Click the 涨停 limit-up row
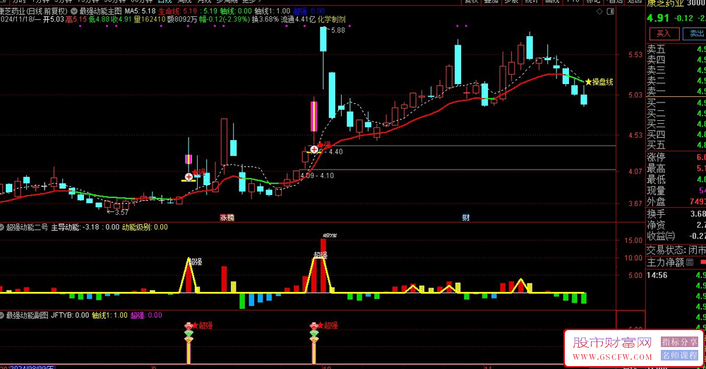The width and height of the screenshot is (706, 369). [676, 158]
